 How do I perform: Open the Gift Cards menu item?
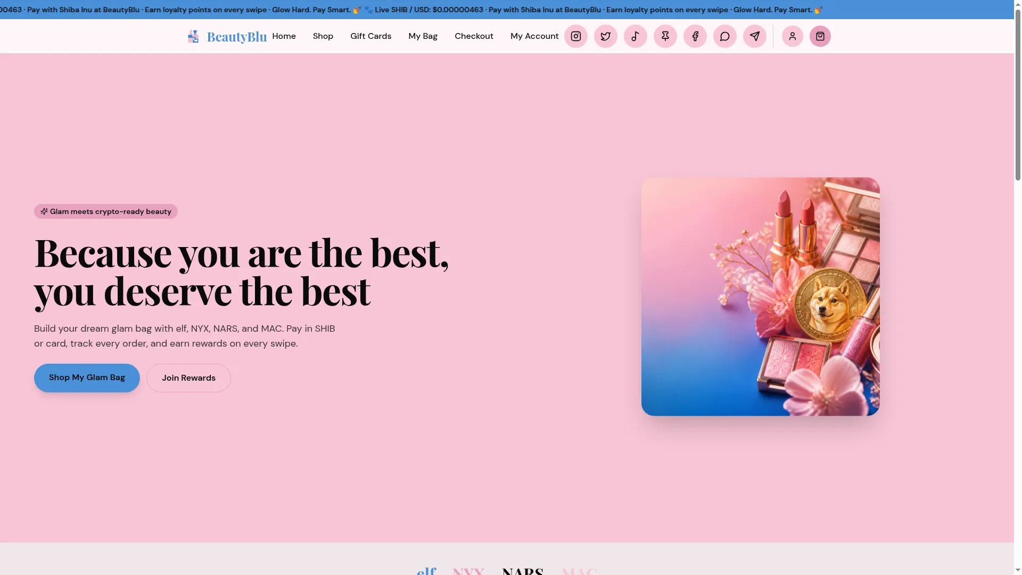pos(371,36)
